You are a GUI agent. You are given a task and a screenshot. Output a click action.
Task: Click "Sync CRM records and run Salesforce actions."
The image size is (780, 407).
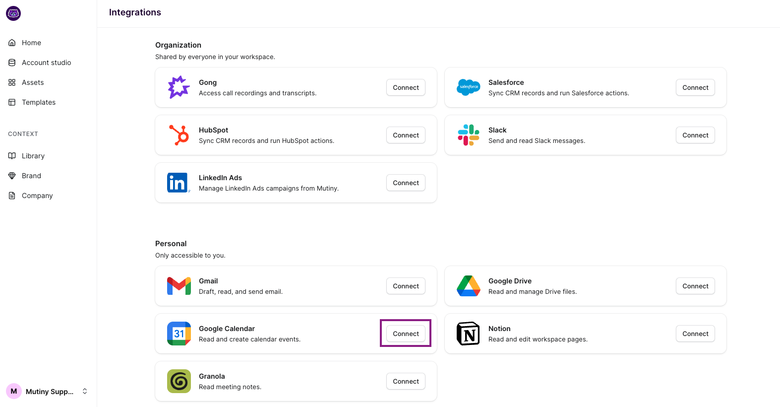click(x=559, y=93)
